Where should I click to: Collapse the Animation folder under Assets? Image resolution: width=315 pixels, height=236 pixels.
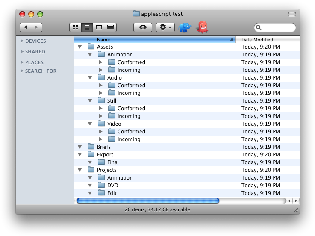pos(90,55)
